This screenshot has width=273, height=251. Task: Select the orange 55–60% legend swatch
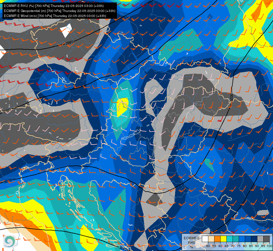point(217,239)
